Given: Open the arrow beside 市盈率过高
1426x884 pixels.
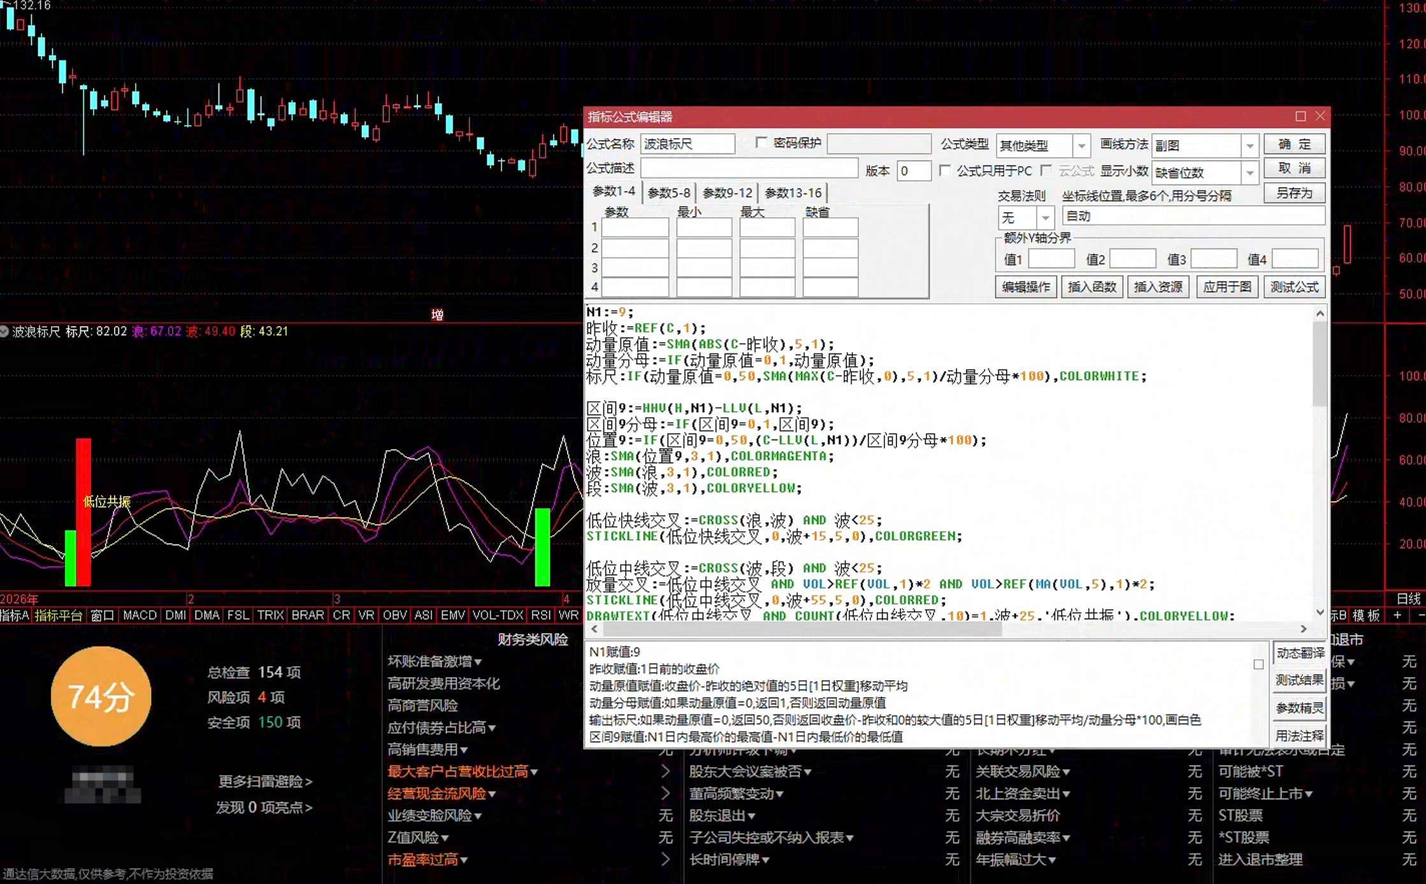Looking at the screenshot, I should 665,860.
